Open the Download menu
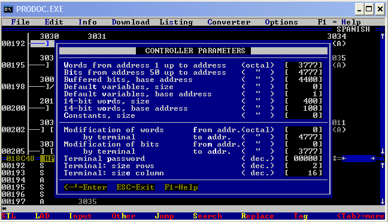The height and width of the screenshot is (222, 388). coord(131,22)
